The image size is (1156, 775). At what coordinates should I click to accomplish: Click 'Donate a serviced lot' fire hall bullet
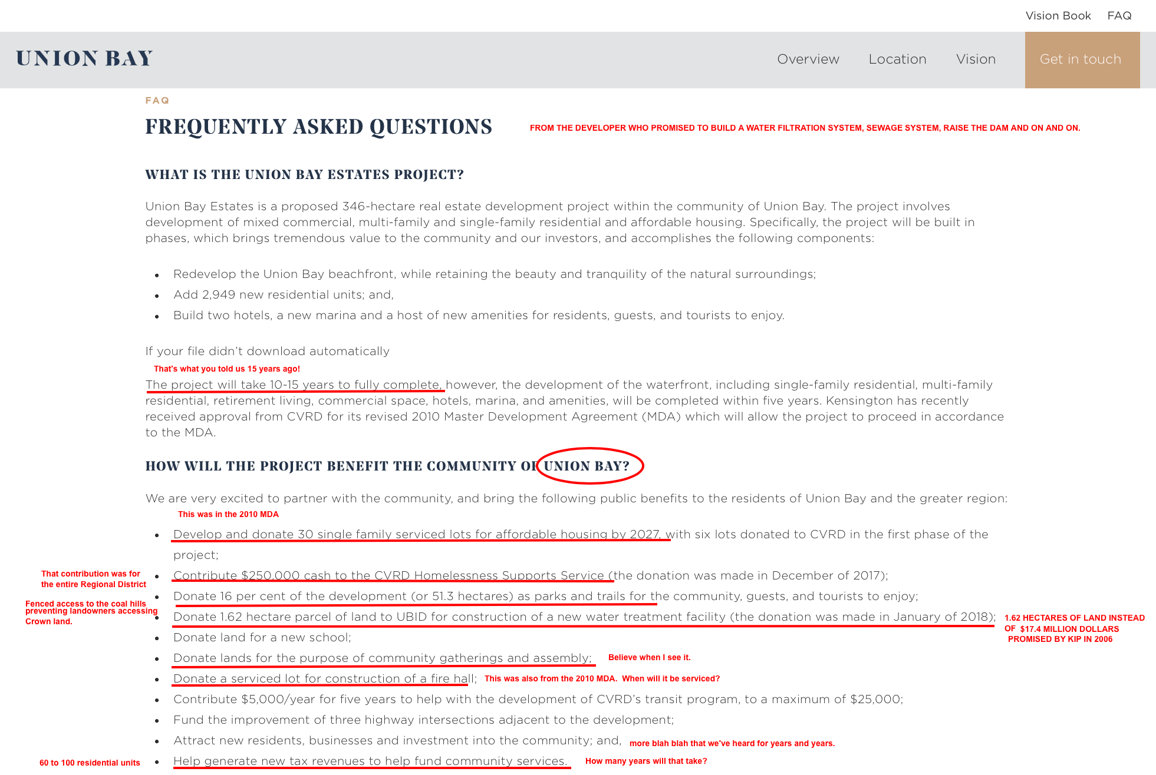[324, 679]
